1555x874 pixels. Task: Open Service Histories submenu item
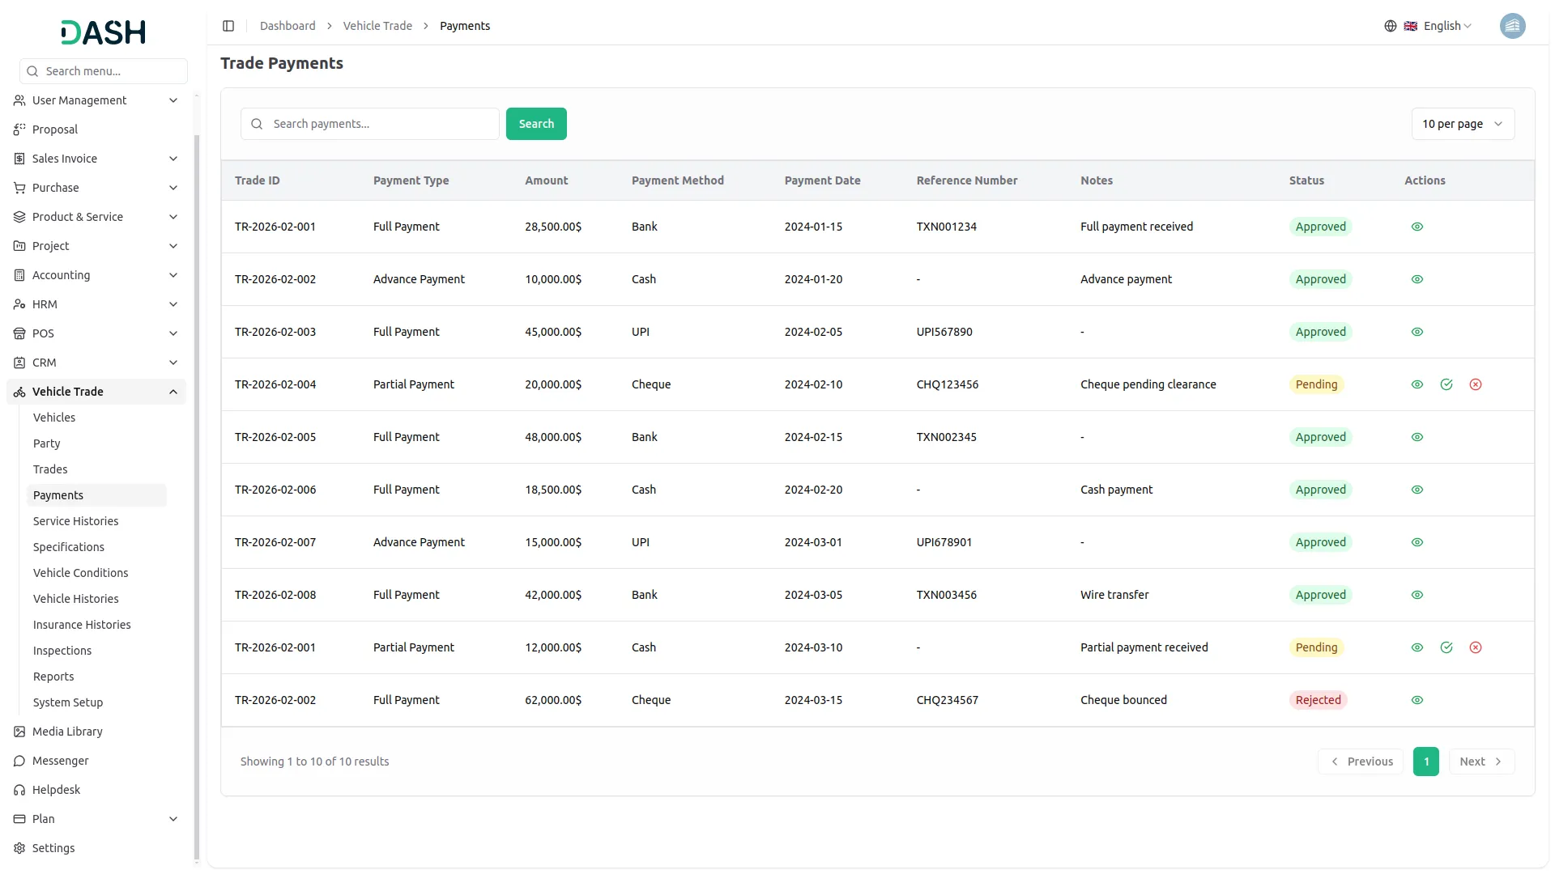pos(76,521)
